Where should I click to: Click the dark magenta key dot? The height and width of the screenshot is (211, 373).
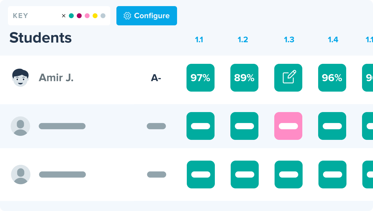point(79,16)
